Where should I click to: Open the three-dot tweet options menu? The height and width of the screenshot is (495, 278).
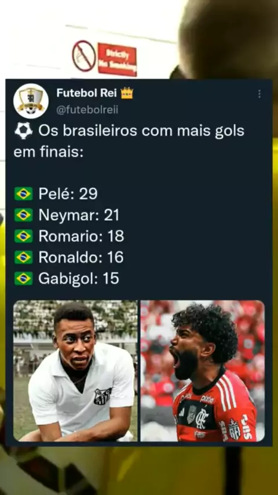click(x=259, y=94)
